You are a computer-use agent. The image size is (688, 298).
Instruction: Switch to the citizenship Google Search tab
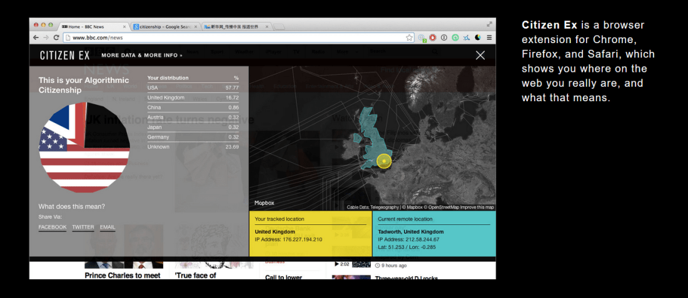[x=164, y=27]
